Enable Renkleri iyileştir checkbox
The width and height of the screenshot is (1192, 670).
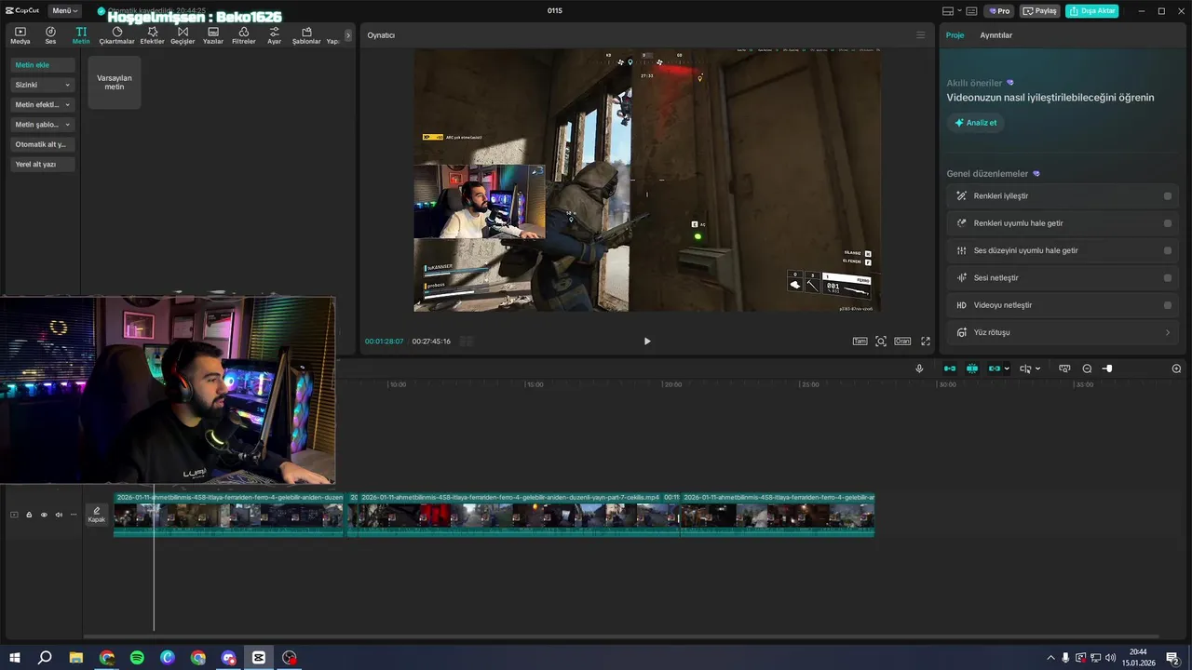click(x=1168, y=196)
